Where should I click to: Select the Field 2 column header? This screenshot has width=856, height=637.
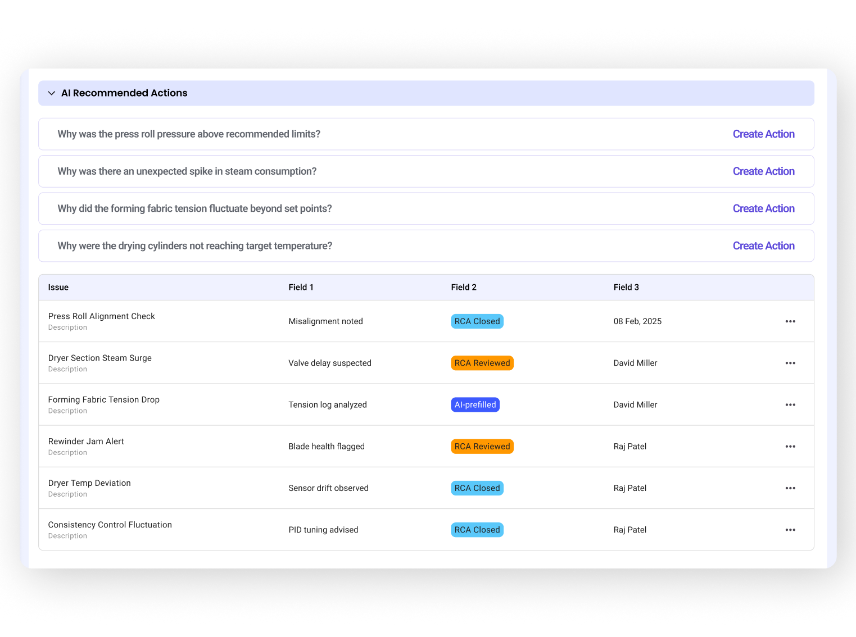[463, 288]
